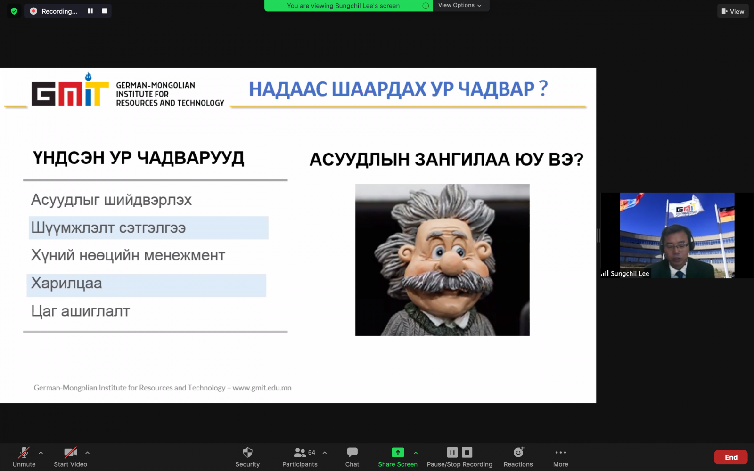Pause recording in bottom toolbar
Image resolution: width=754 pixels, height=471 pixels.
452,452
